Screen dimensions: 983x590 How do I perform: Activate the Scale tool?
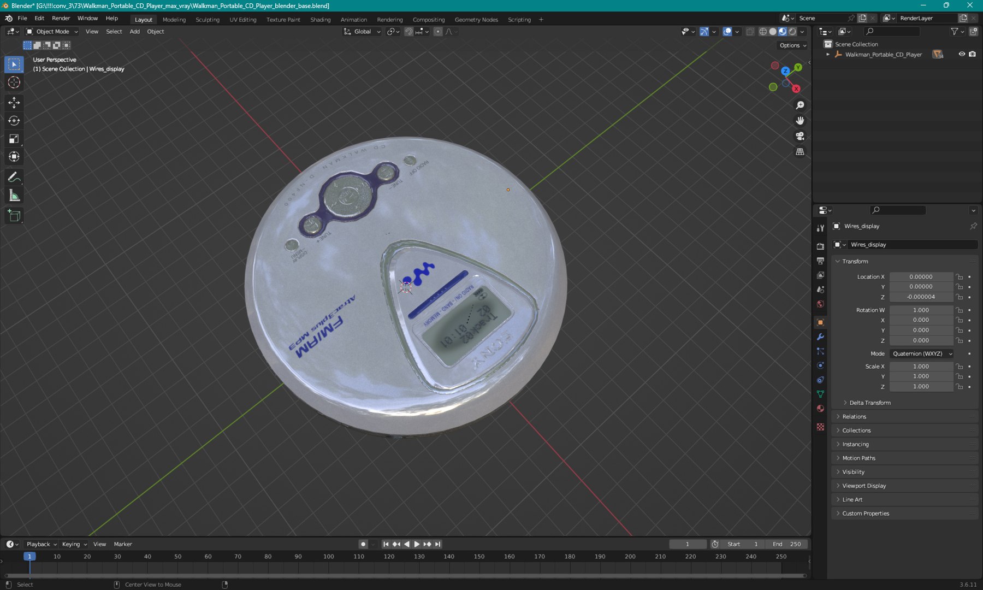click(x=14, y=139)
